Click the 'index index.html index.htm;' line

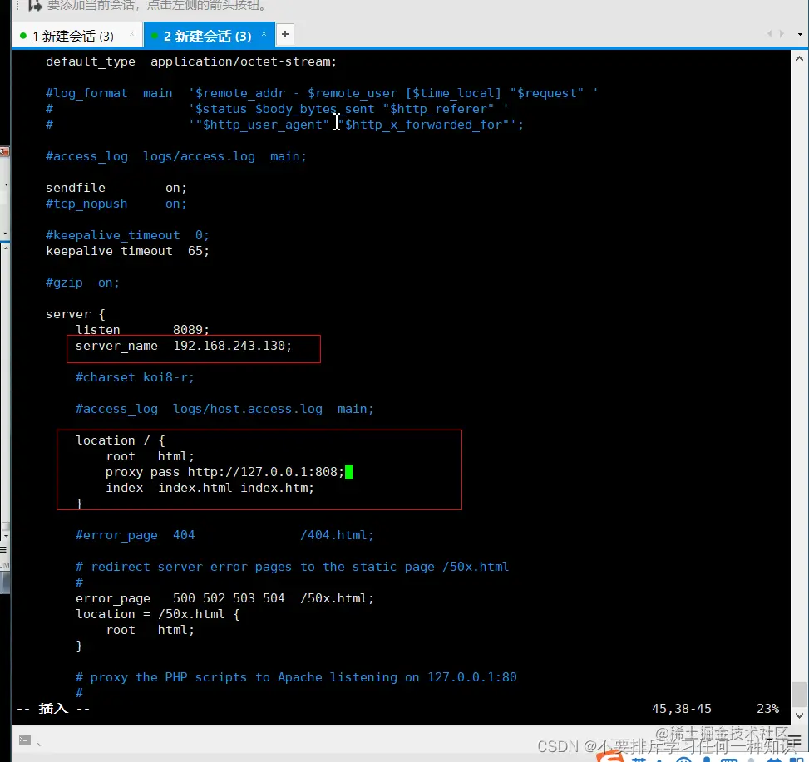[210, 489]
